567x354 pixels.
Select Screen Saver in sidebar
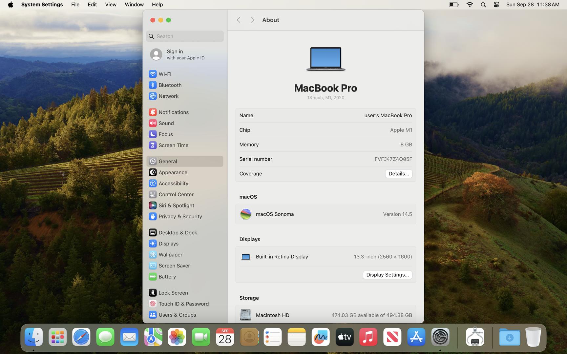point(185,265)
